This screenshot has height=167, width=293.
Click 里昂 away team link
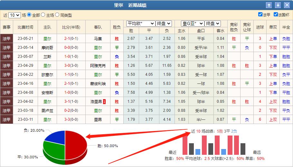(x=98, y=119)
